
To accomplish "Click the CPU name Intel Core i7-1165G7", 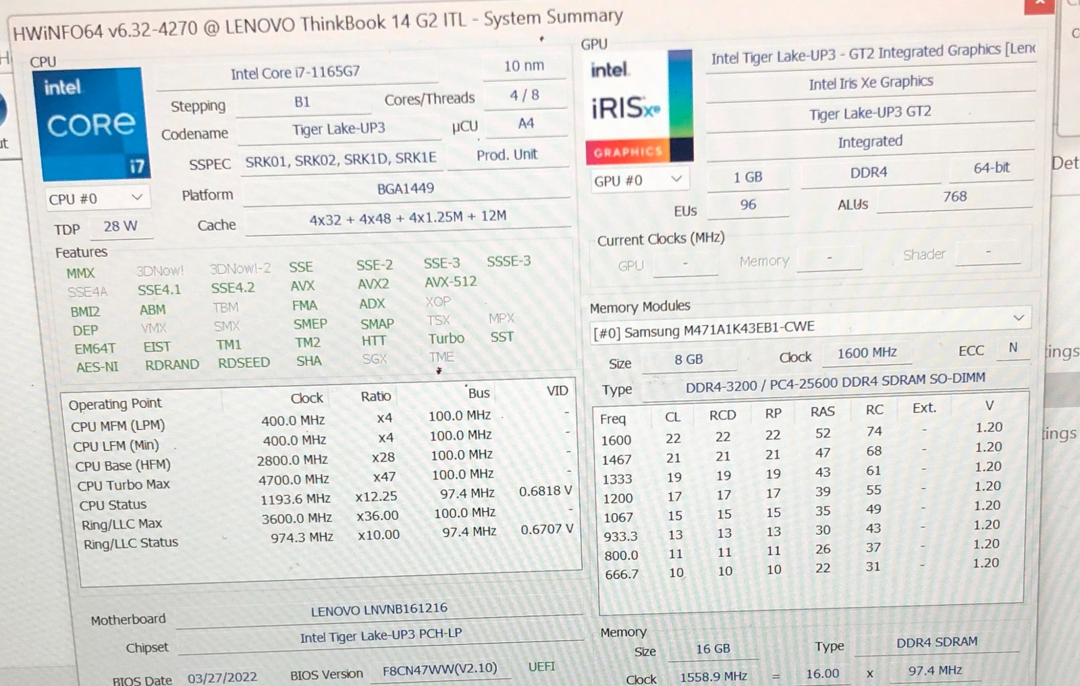I will [295, 72].
